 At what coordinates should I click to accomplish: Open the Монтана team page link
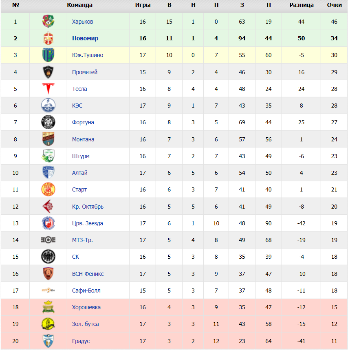tap(83, 139)
